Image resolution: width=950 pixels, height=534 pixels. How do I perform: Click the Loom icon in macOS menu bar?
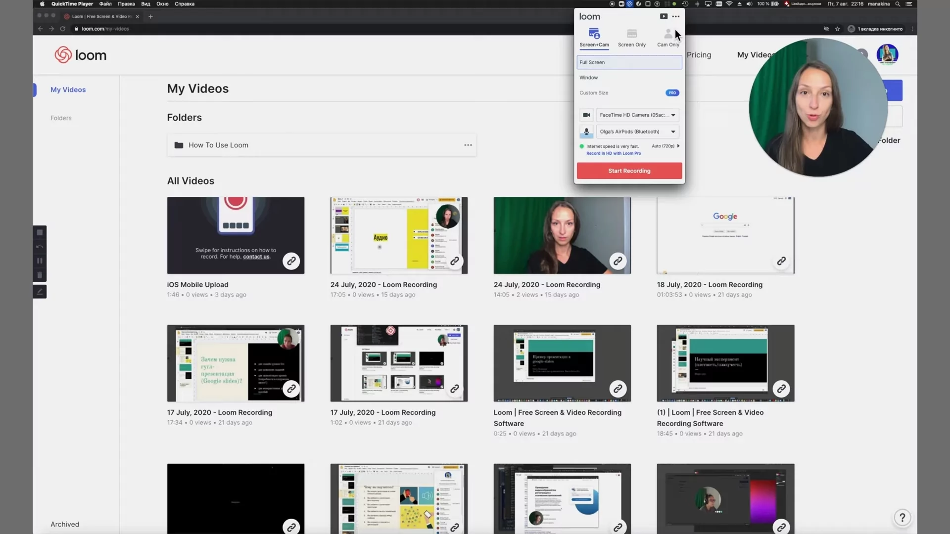(629, 4)
